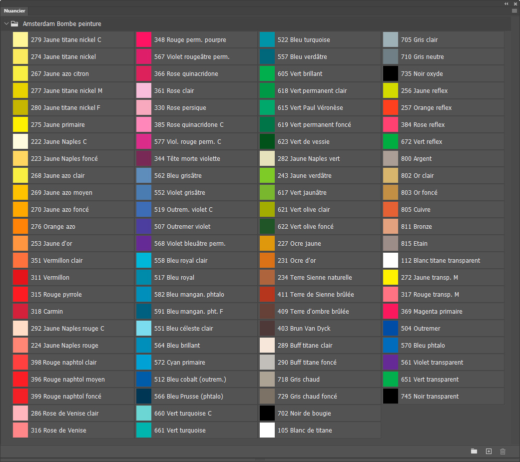520x462 pixels.
Task: Create a new swatch
Action: click(489, 451)
